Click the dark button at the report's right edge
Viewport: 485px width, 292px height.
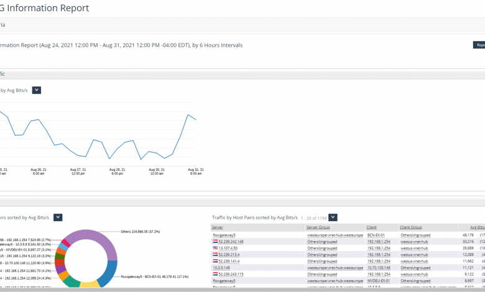(x=479, y=45)
